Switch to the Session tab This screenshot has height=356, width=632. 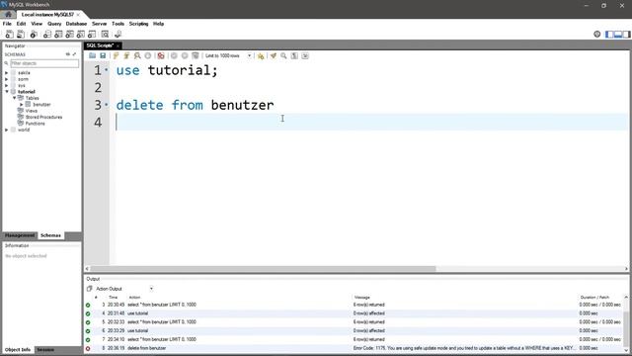pyautogui.click(x=45, y=349)
